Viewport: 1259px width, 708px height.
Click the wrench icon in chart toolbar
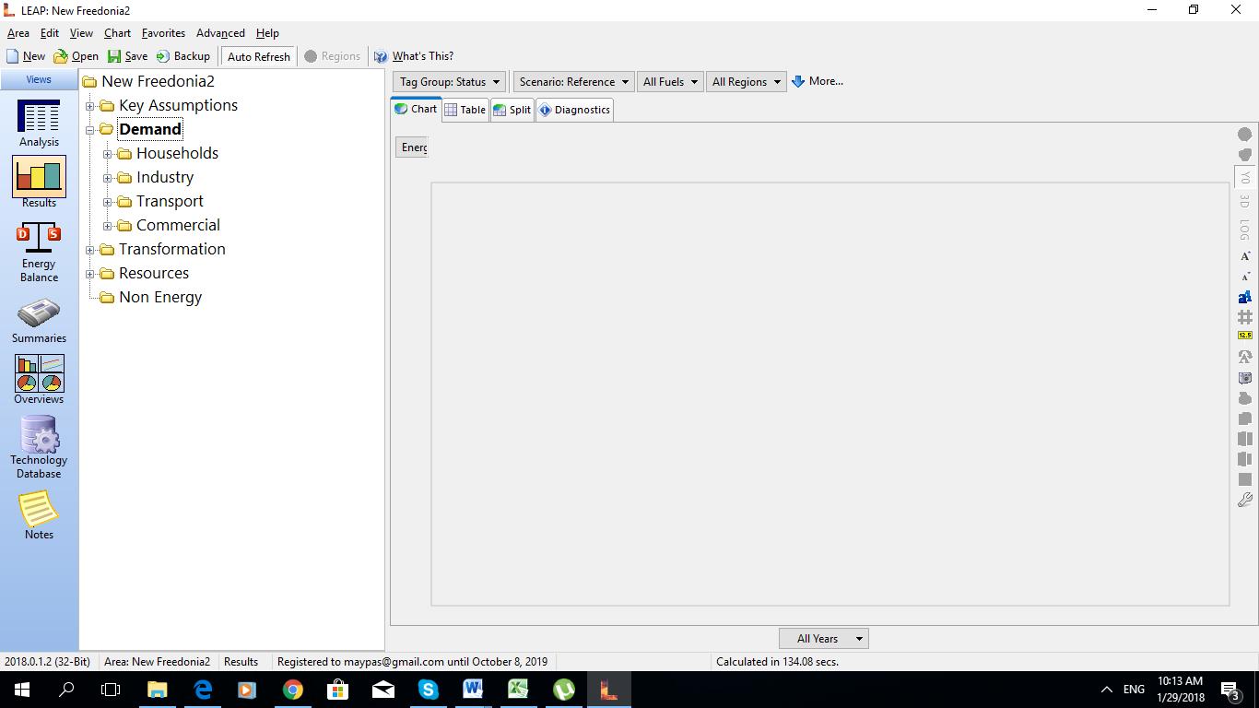(x=1245, y=500)
